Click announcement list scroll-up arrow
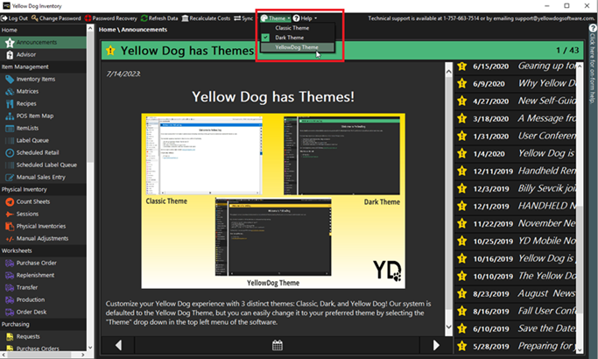598x359 pixels. (580, 66)
